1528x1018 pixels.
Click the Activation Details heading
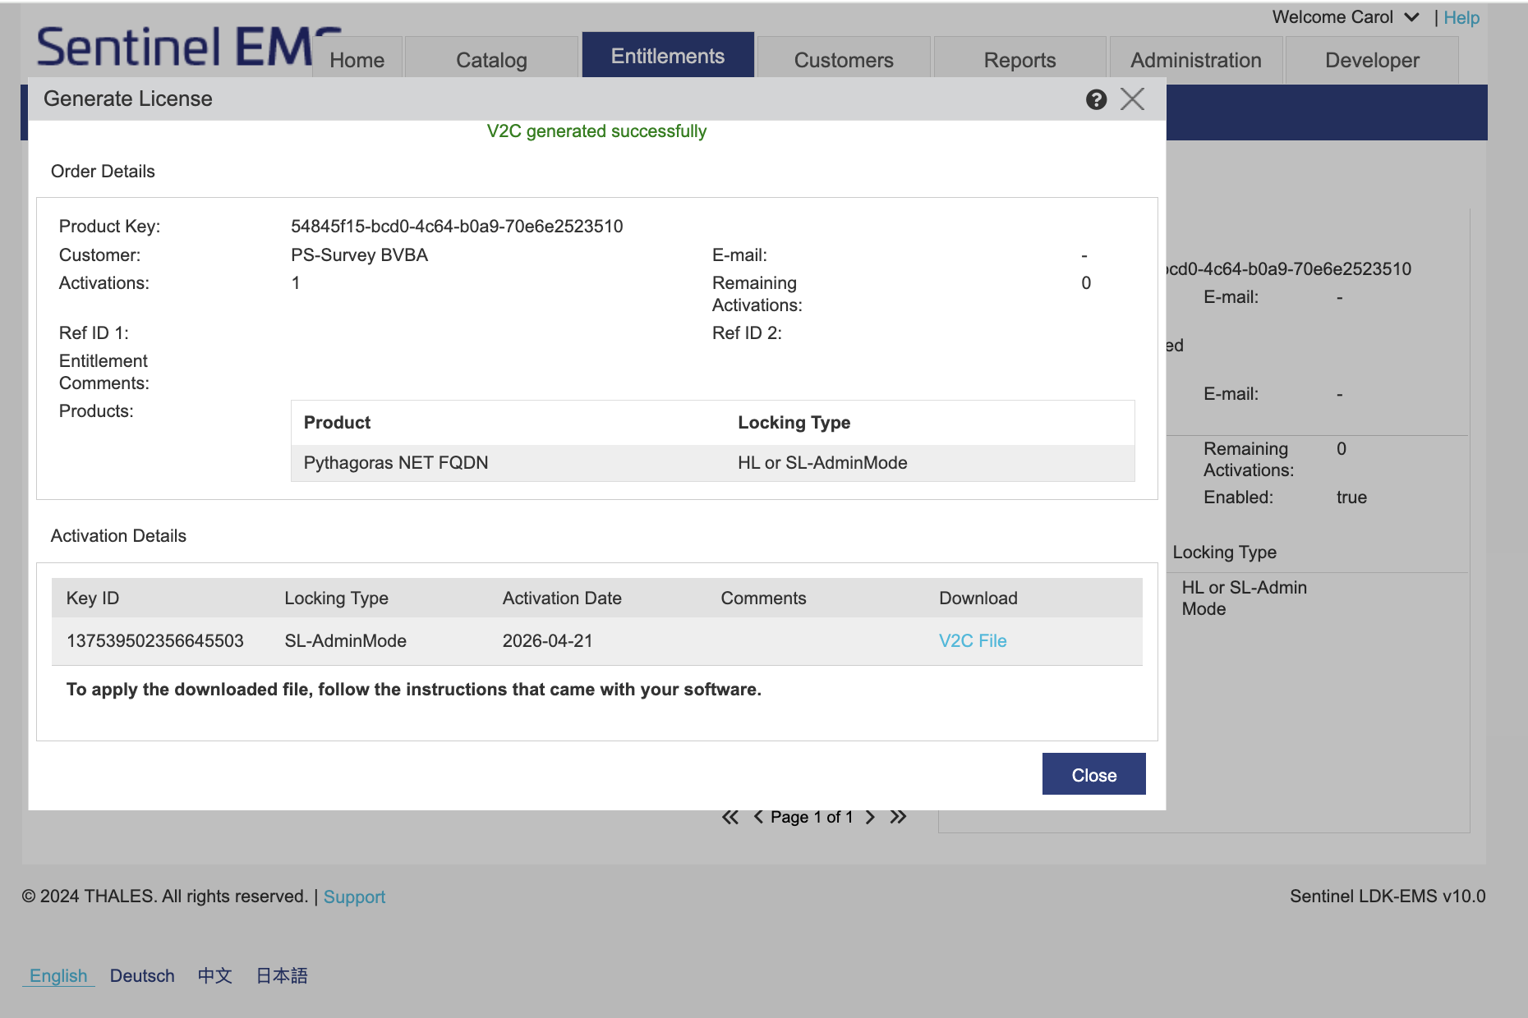coord(118,536)
